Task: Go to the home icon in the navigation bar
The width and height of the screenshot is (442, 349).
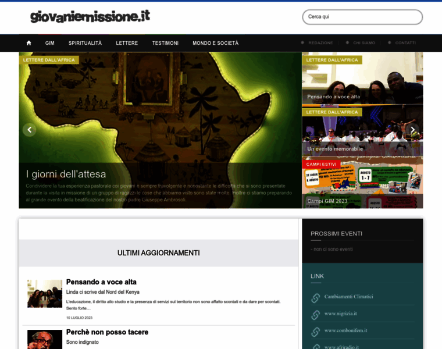Action: click(28, 43)
